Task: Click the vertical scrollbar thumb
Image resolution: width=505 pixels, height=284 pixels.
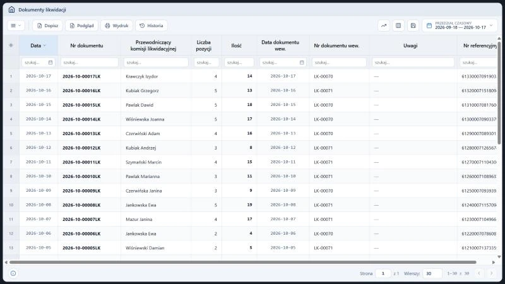Action: pos(499,93)
